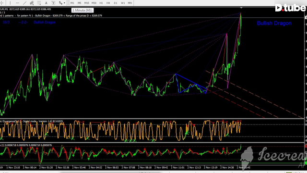Select the horizontal line drawing tool

pyautogui.click(x=17, y=3)
